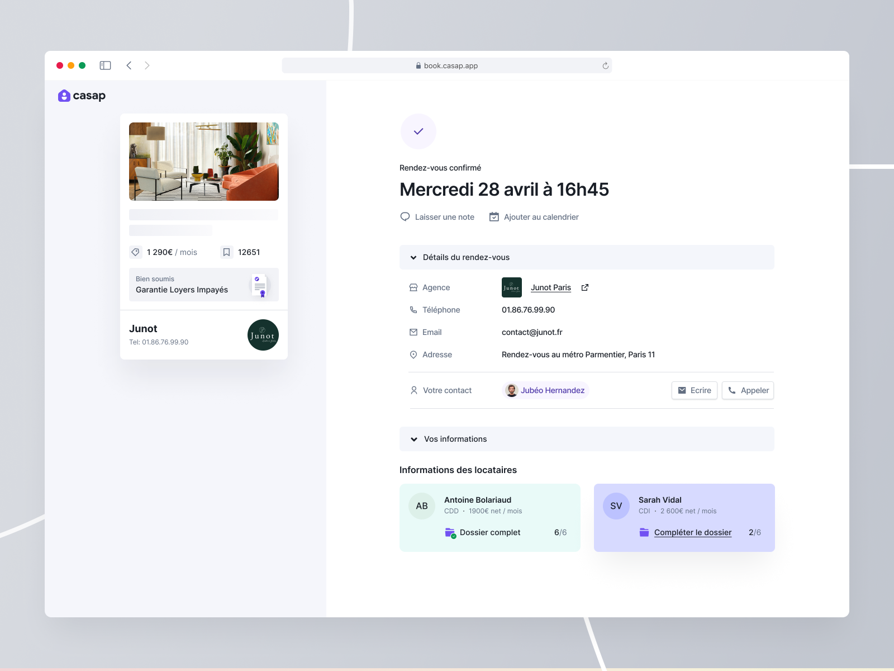This screenshot has width=894, height=671.
Task: Click the square Junot agency logo
Action: tap(512, 287)
